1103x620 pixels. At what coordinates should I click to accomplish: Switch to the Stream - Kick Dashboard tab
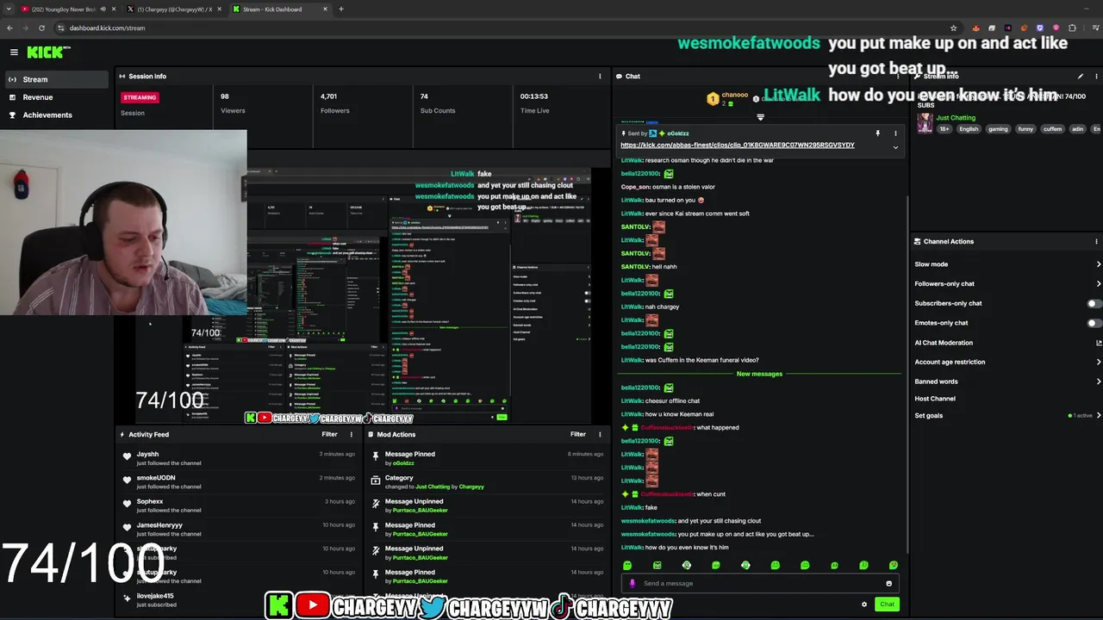coord(280,9)
